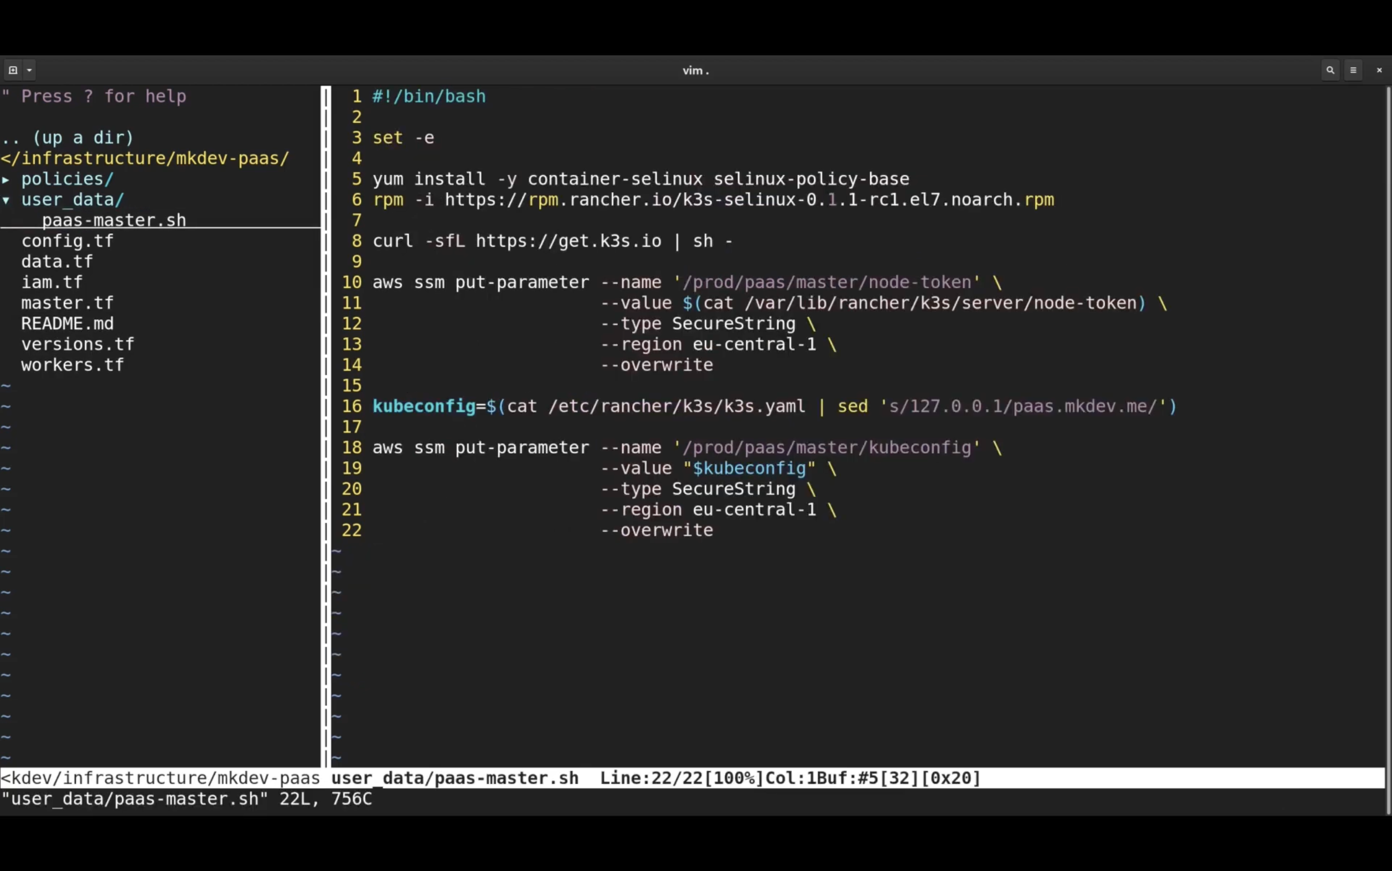
Task: Click the curl get.k3s.io line
Action: pos(553,241)
